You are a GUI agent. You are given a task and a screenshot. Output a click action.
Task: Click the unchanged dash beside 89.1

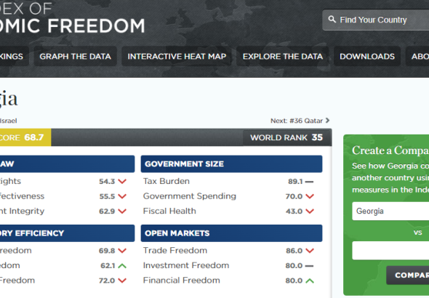310,182
